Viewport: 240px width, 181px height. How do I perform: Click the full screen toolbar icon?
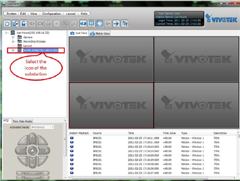(100, 24)
